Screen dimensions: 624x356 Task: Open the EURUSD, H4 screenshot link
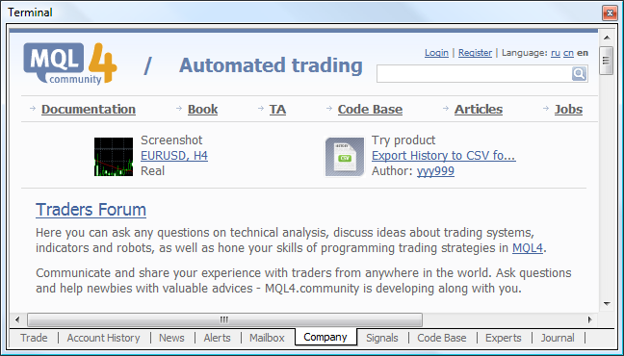(174, 156)
